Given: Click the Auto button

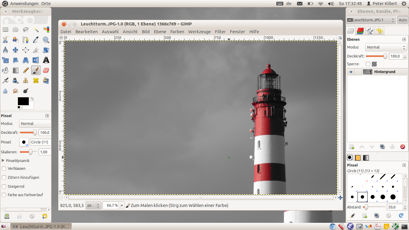Looking at the screenshot, I should pyautogui.click(x=403, y=20).
